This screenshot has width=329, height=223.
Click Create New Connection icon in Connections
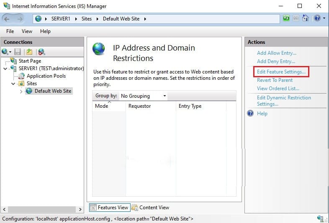coord(5,51)
